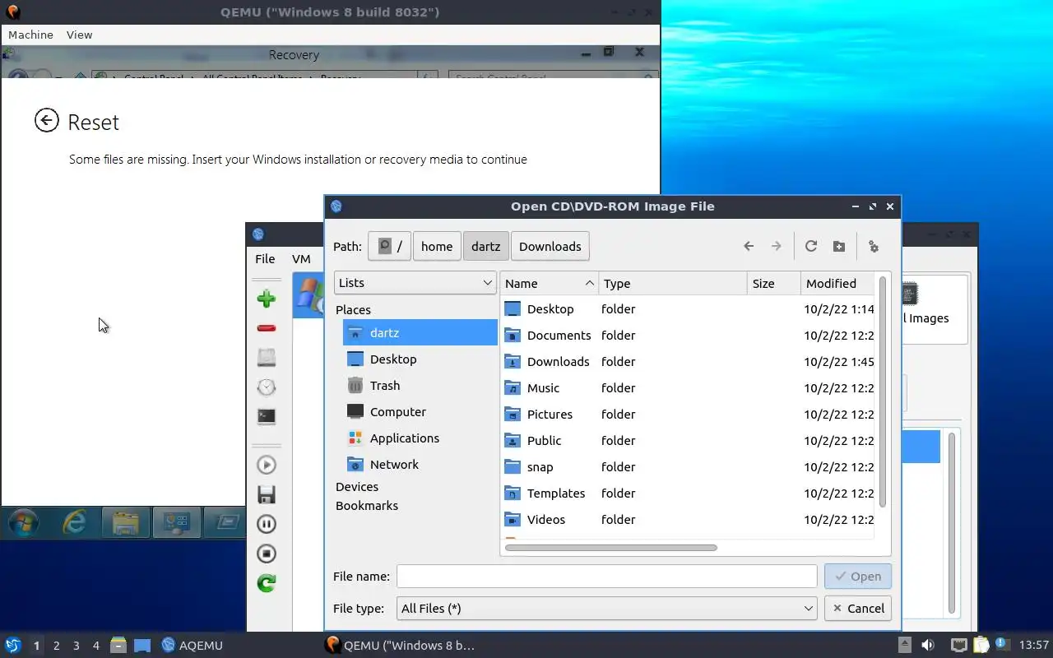Select Network in the Places list
Viewport: 1053px width, 658px height.
(420, 464)
